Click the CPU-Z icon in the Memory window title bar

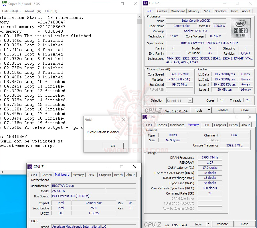tap(145, 117)
